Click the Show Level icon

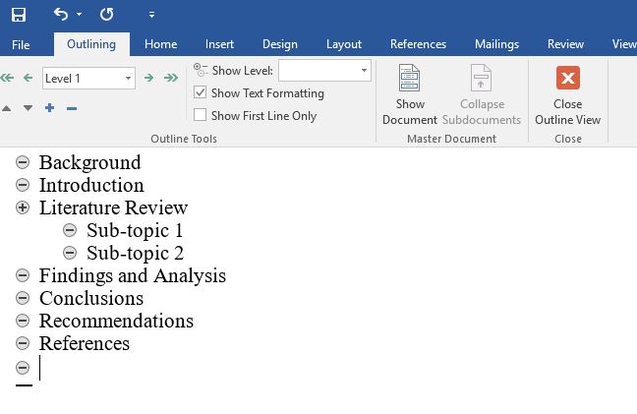(201, 70)
